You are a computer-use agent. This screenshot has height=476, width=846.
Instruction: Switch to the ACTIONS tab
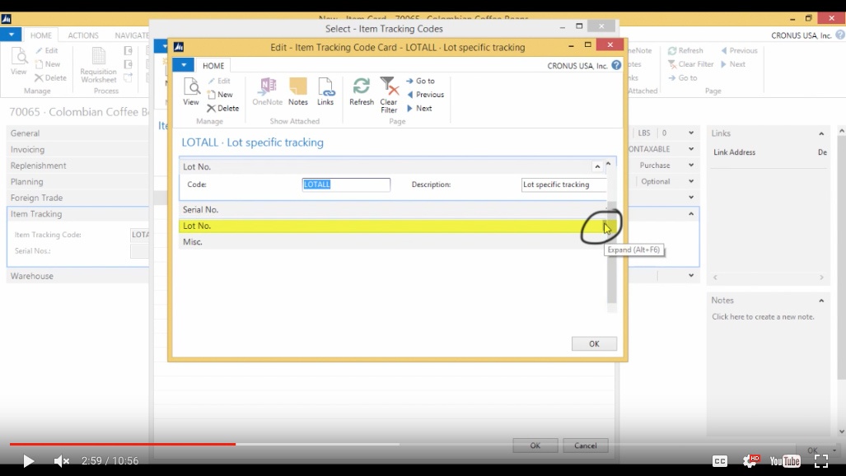coord(83,35)
